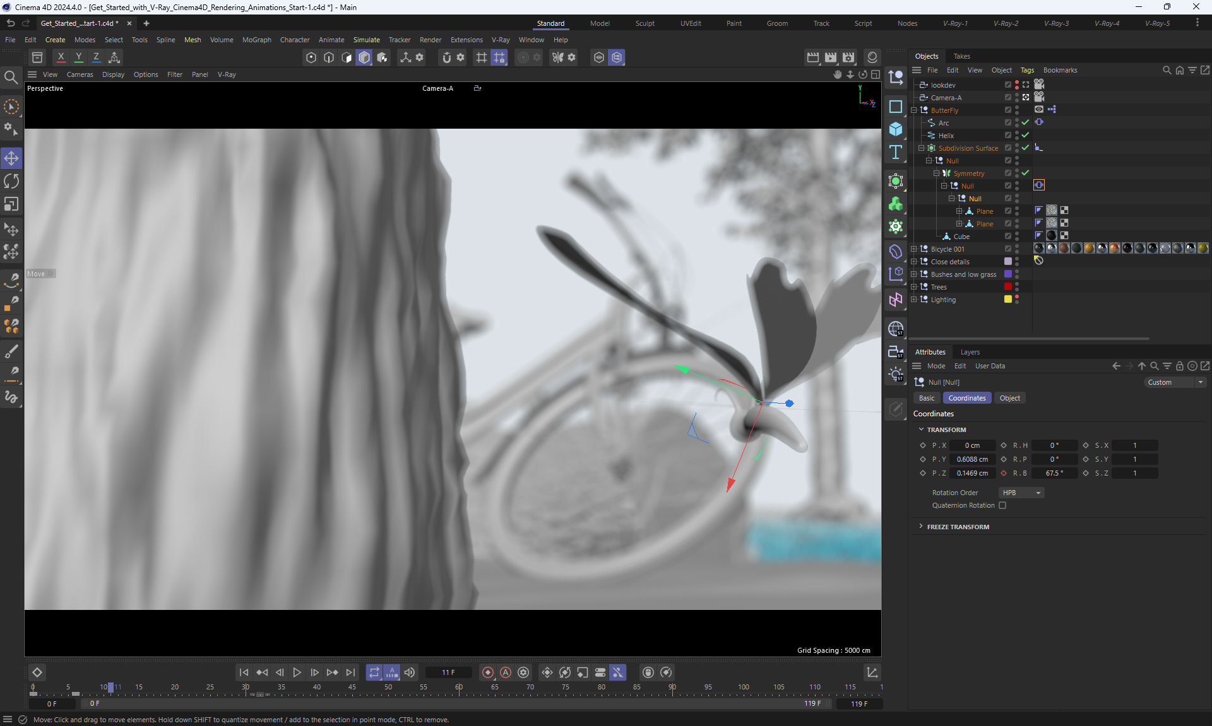The image size is (1212, 726).
Task: Click the yellow Lighting layer color swatch
Action: pos(1007,299)
